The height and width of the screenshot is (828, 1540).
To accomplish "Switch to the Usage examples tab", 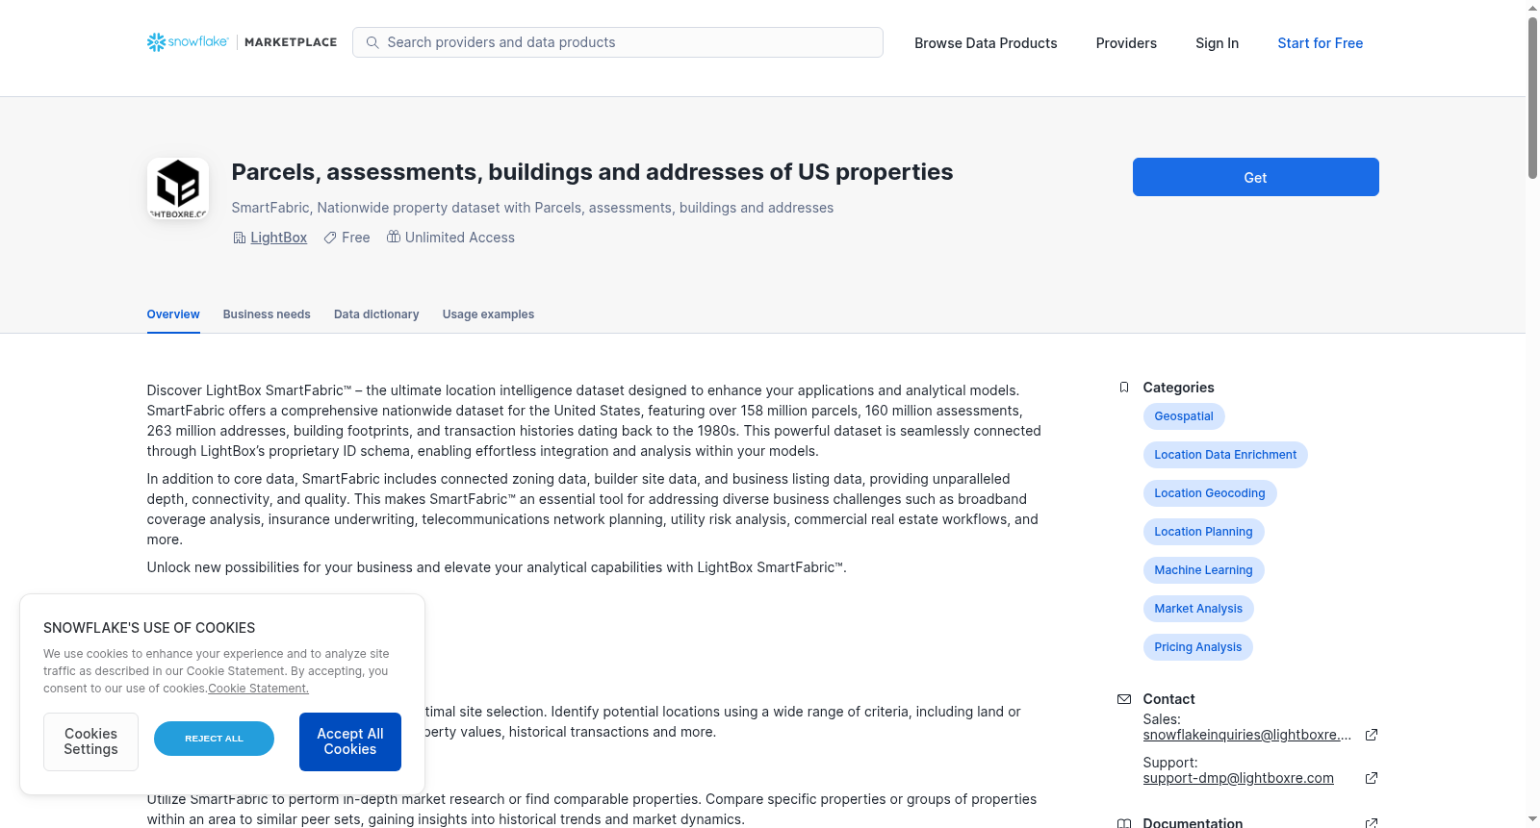I will point(488,314).
